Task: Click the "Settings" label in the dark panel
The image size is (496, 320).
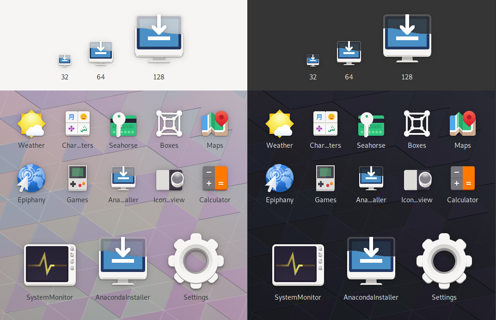Action: pos(444,297)
